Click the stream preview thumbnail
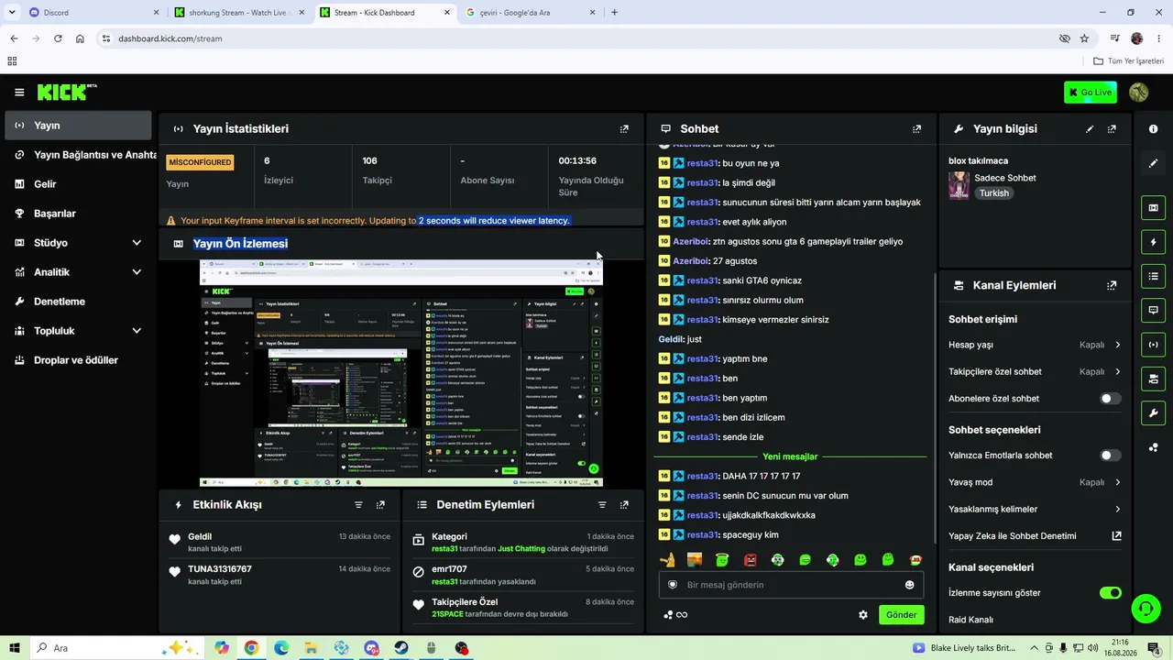 pyautogui.click(x=400, y=373)
